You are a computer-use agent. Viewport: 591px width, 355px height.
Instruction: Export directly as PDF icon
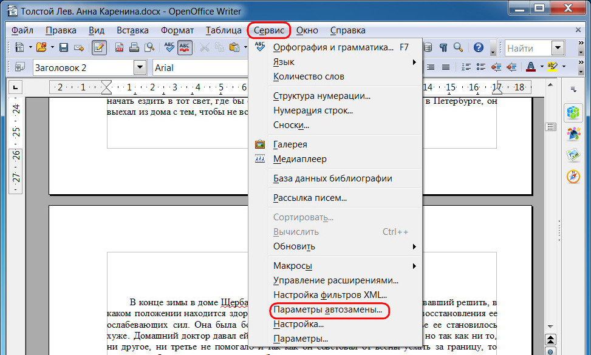(120, 48)
